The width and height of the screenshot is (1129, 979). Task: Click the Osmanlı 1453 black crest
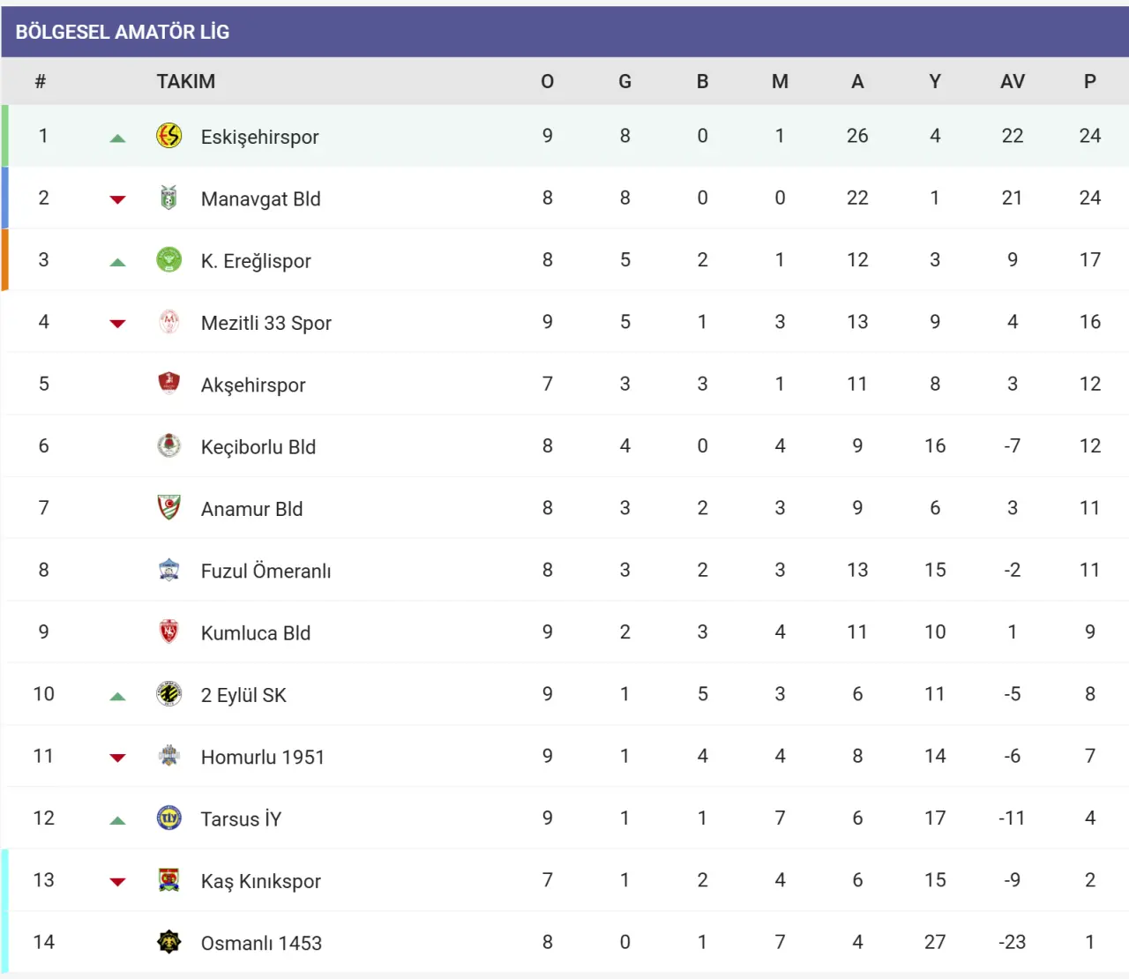[x=168, y=942]
